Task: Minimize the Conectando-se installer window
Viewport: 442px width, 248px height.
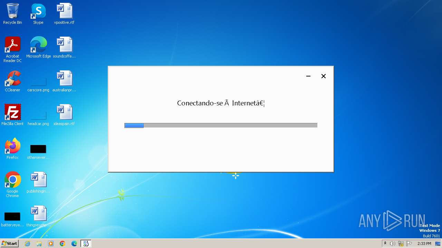Action: pyautogui.click(x=308, y=76)
